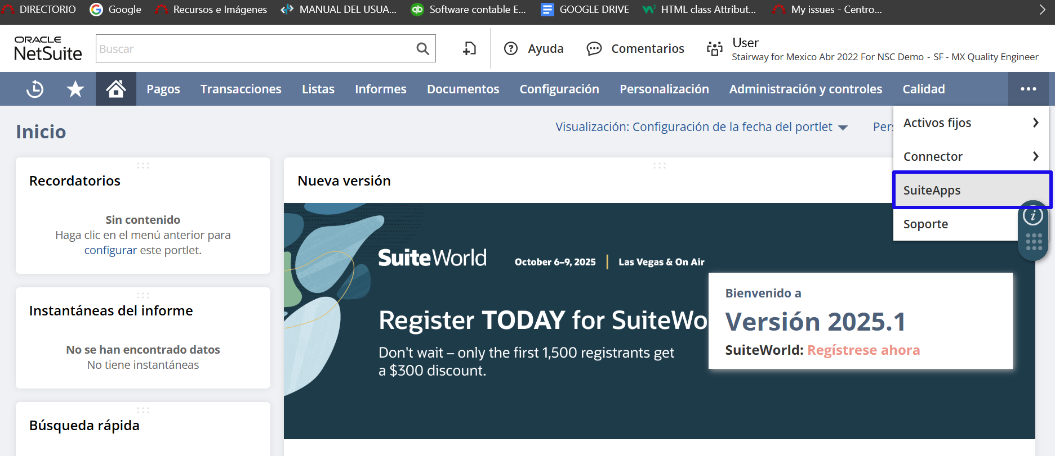Go to Home via house icon
This screenshot has width=1055, height=456.
[116, 89]
